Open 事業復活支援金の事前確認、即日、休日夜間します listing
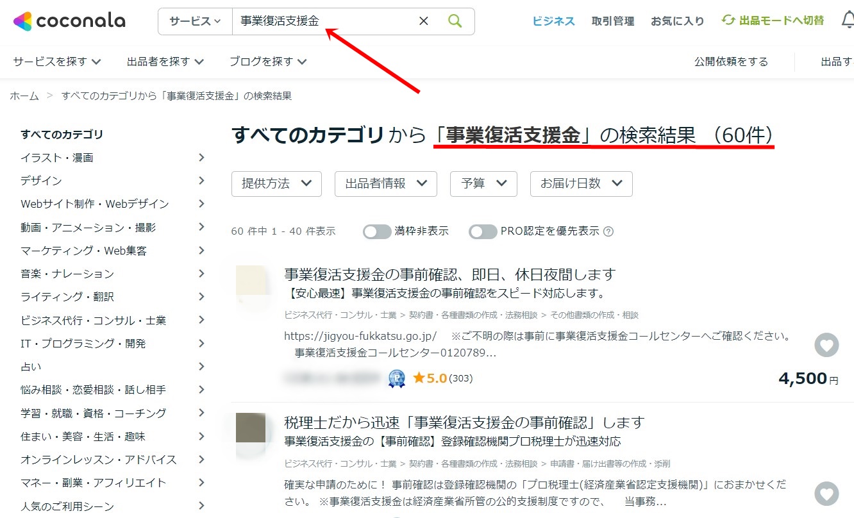Viewport: 854px width, 518px height. point(450,274)
